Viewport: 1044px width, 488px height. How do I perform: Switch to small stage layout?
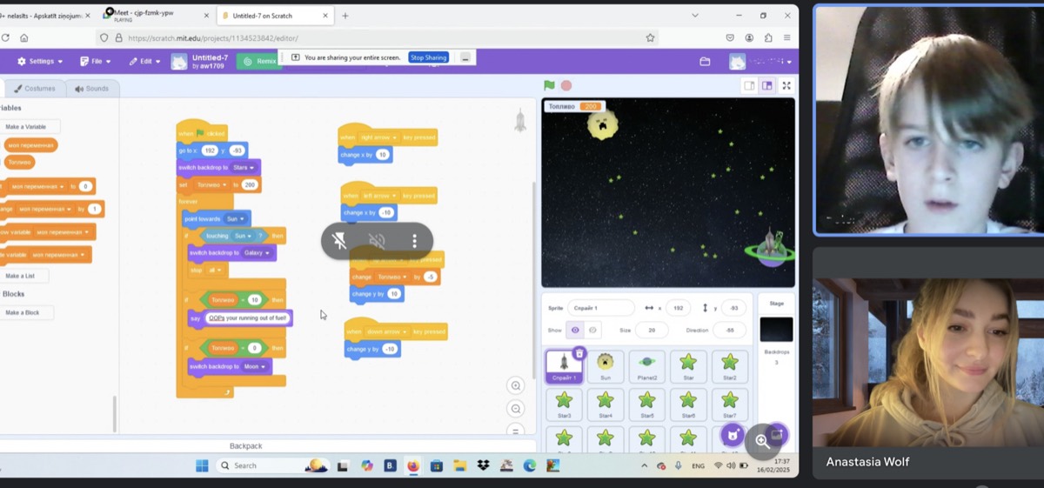[749, 85]
